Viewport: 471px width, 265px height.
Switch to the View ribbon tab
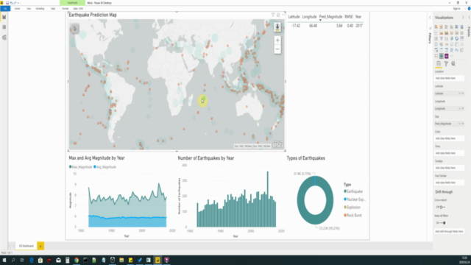29,8
